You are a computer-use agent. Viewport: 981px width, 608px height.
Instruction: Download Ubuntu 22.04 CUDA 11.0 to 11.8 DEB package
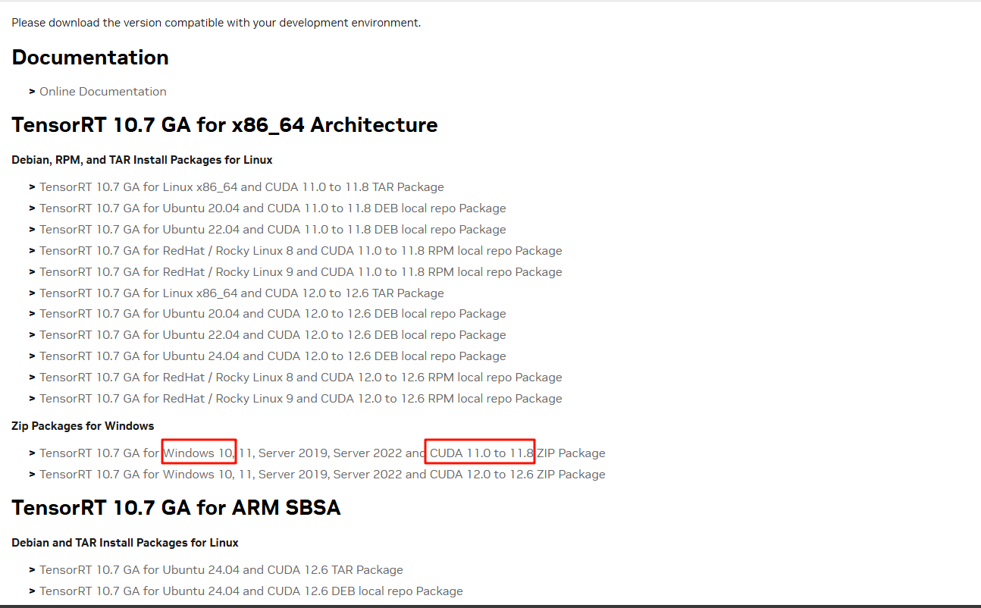click(x=273, y=230)
